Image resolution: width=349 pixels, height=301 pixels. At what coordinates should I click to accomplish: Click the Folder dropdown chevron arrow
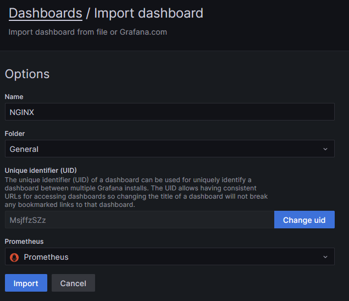click(325, 149)
